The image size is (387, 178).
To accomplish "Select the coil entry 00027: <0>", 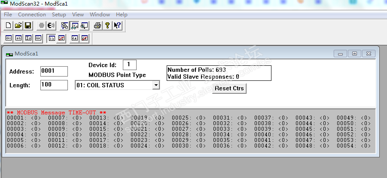I will click(x=189, y=129).
